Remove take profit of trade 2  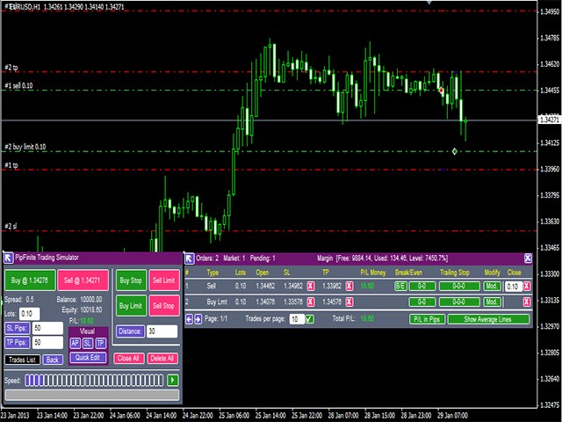[x=349, y=302]
